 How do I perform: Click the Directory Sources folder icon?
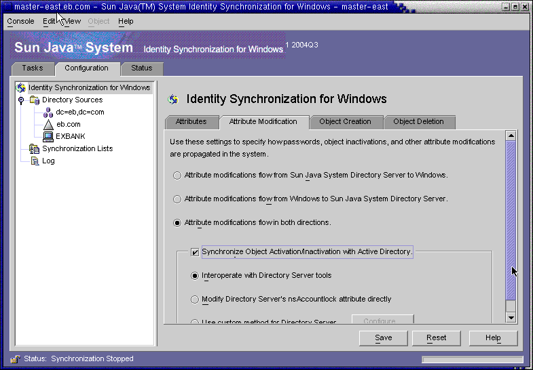[x=35, y=100]
